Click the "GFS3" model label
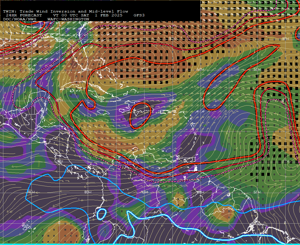The height and width of the screenshot is (245, 300). point(139,15)
